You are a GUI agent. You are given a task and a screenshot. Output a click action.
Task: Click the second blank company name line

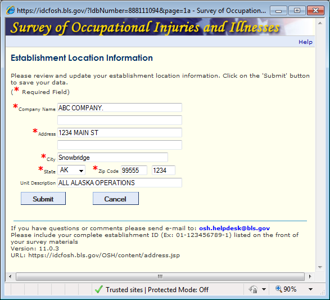[x=120, y=120]
